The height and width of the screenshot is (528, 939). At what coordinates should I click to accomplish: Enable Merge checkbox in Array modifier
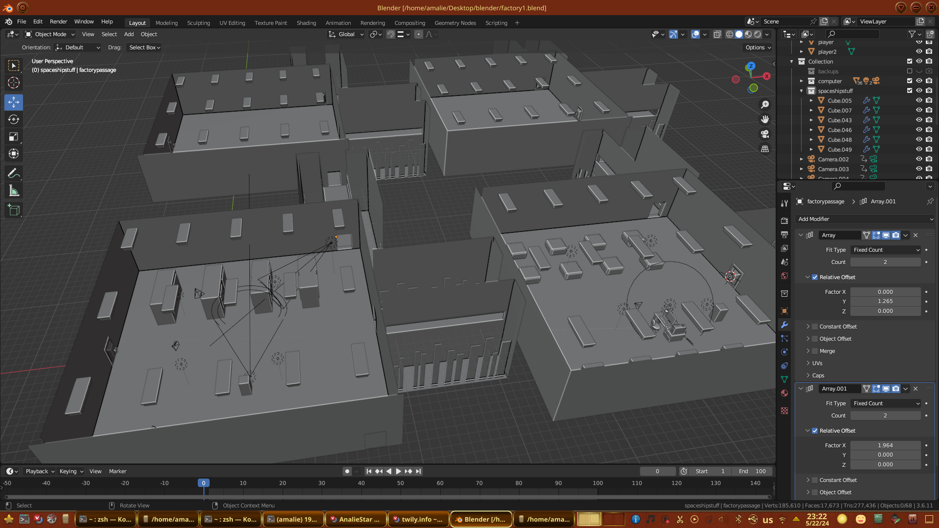click(815, 351)
